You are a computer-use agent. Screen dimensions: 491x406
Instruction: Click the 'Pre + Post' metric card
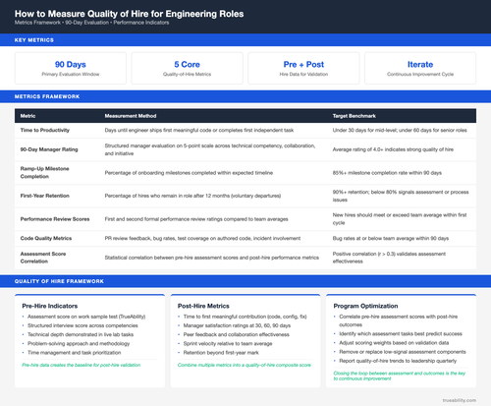[303, 68]
